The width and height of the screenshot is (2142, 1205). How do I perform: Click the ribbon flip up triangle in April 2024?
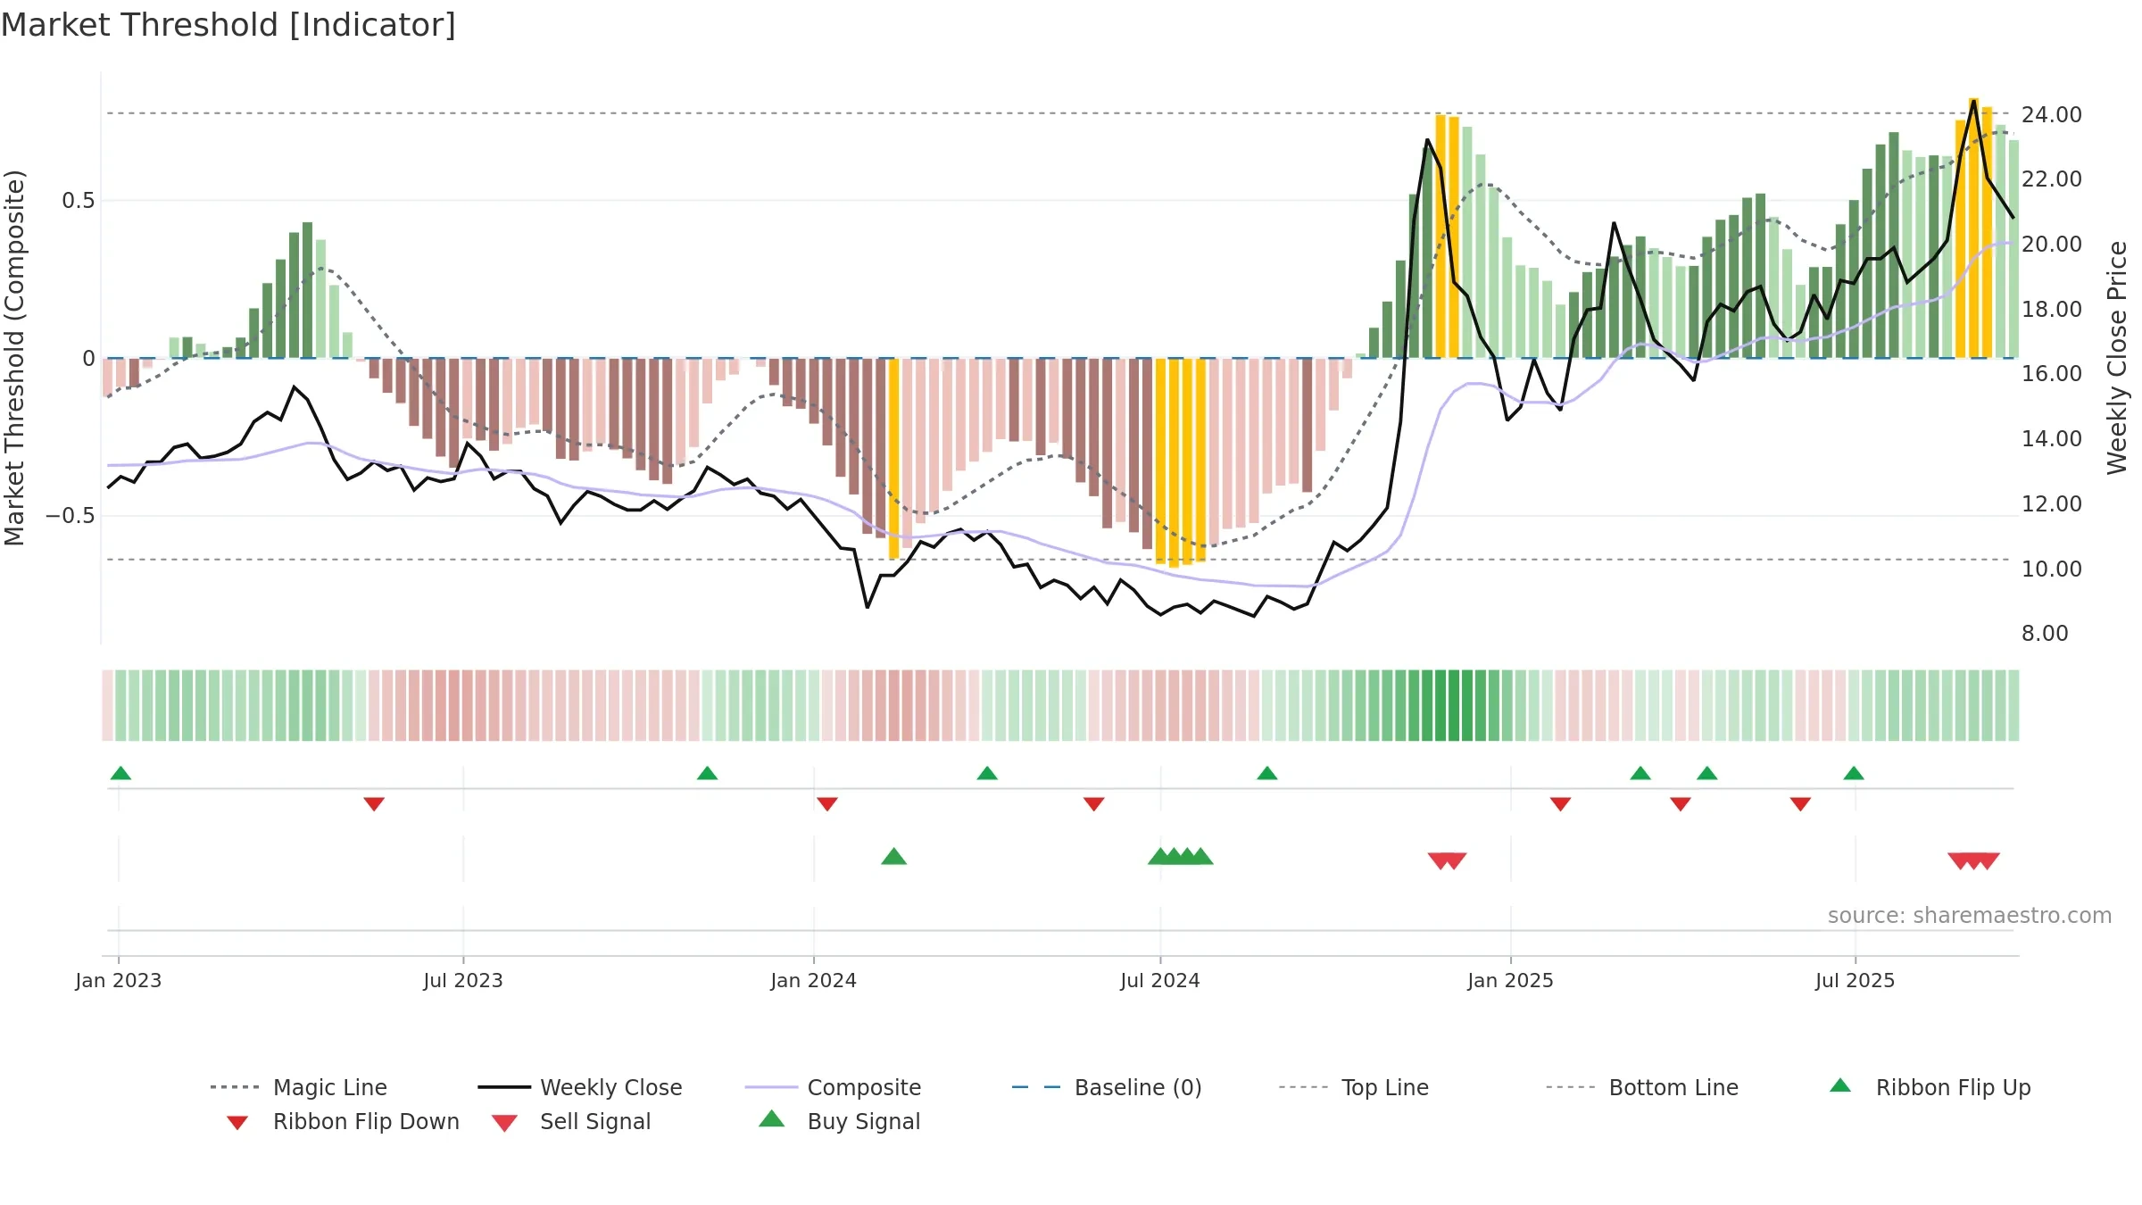(x=987, y=773)
